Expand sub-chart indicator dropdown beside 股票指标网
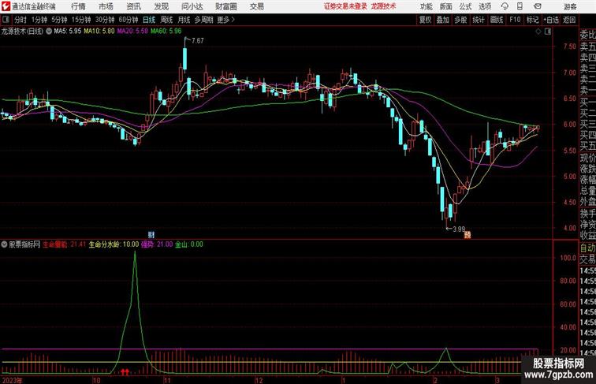This screenshot has height=384, width=596. [x=4, y=244]
